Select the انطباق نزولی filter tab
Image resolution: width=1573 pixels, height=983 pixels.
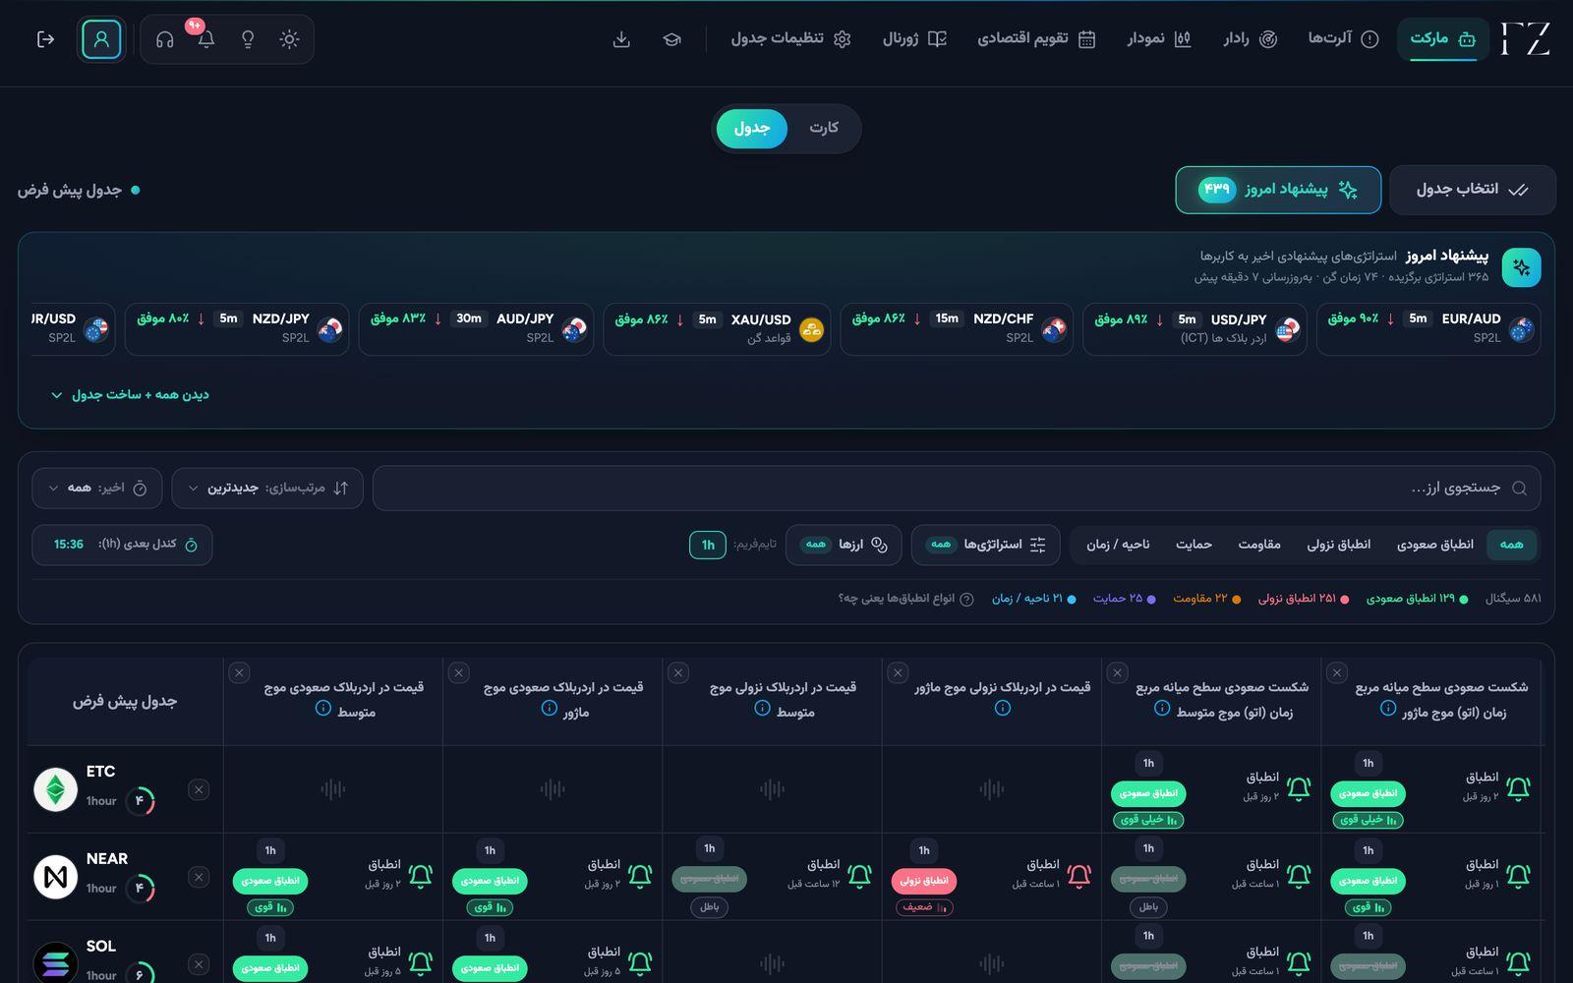click(x=1338, y=545)
